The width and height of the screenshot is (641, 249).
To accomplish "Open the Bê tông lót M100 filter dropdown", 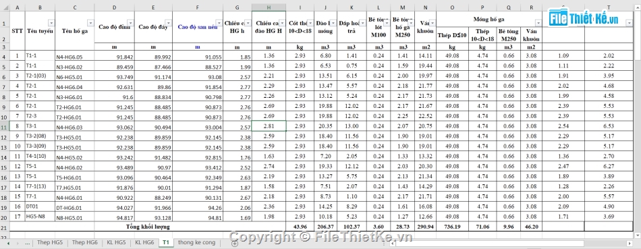I will coord(387,23).
